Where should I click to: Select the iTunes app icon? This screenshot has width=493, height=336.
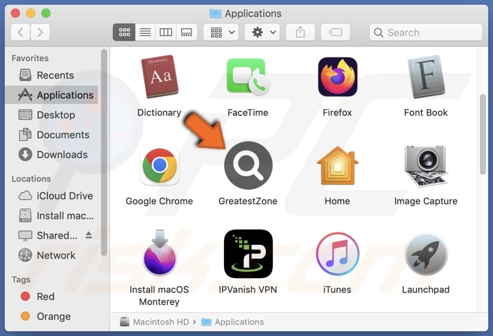338,254
